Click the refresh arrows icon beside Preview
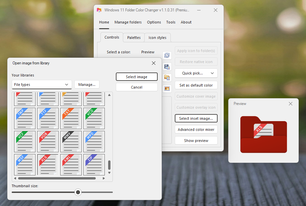The image size is (306, 206). (167, 55)
